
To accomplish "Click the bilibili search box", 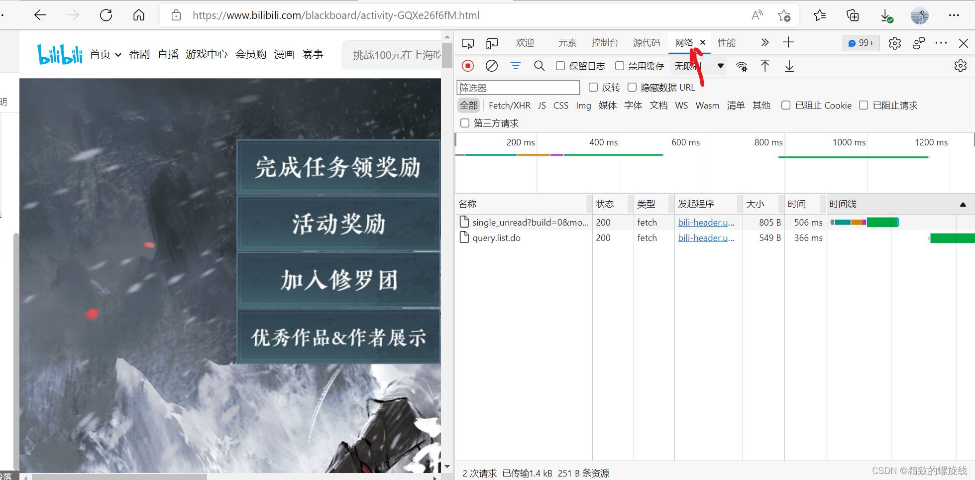I will pyautogui.click(x=392, y=55).
